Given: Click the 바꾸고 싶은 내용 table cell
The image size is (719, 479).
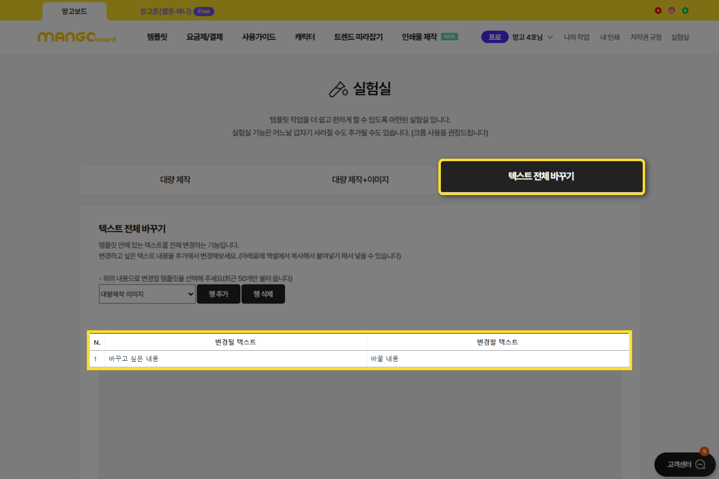Looking at the screenshot, I should [236, 359].
